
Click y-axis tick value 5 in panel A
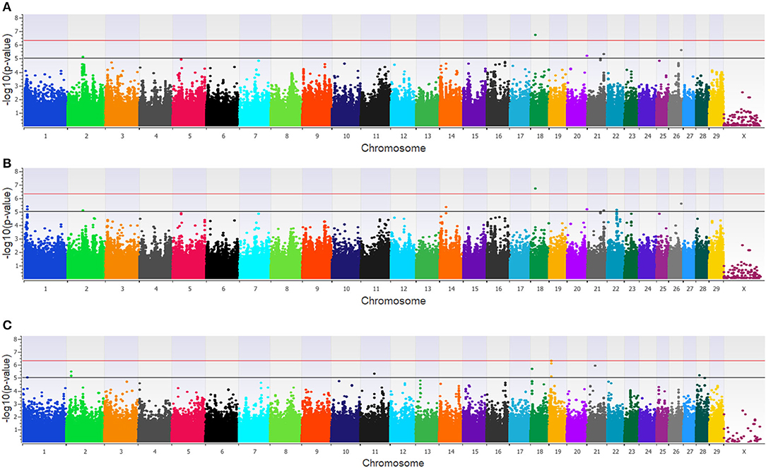click(x=16, y=59)
